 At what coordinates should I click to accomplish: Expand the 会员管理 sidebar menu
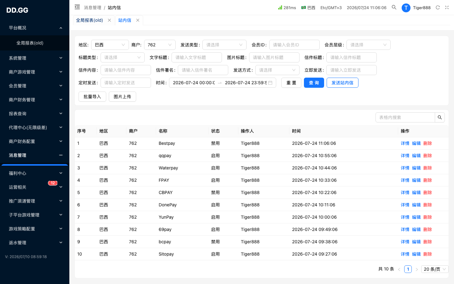35,86
